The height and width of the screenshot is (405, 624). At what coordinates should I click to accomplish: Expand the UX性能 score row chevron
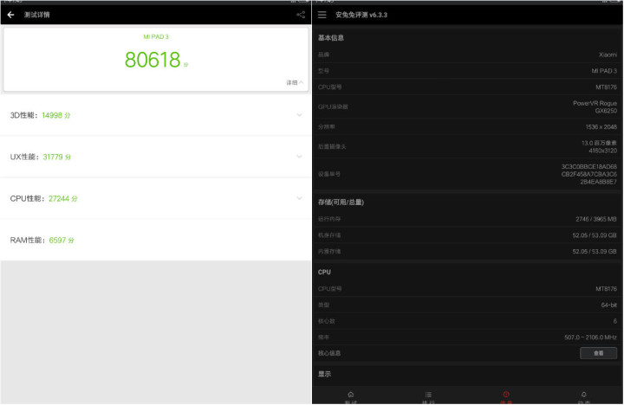tap(299, 157)
